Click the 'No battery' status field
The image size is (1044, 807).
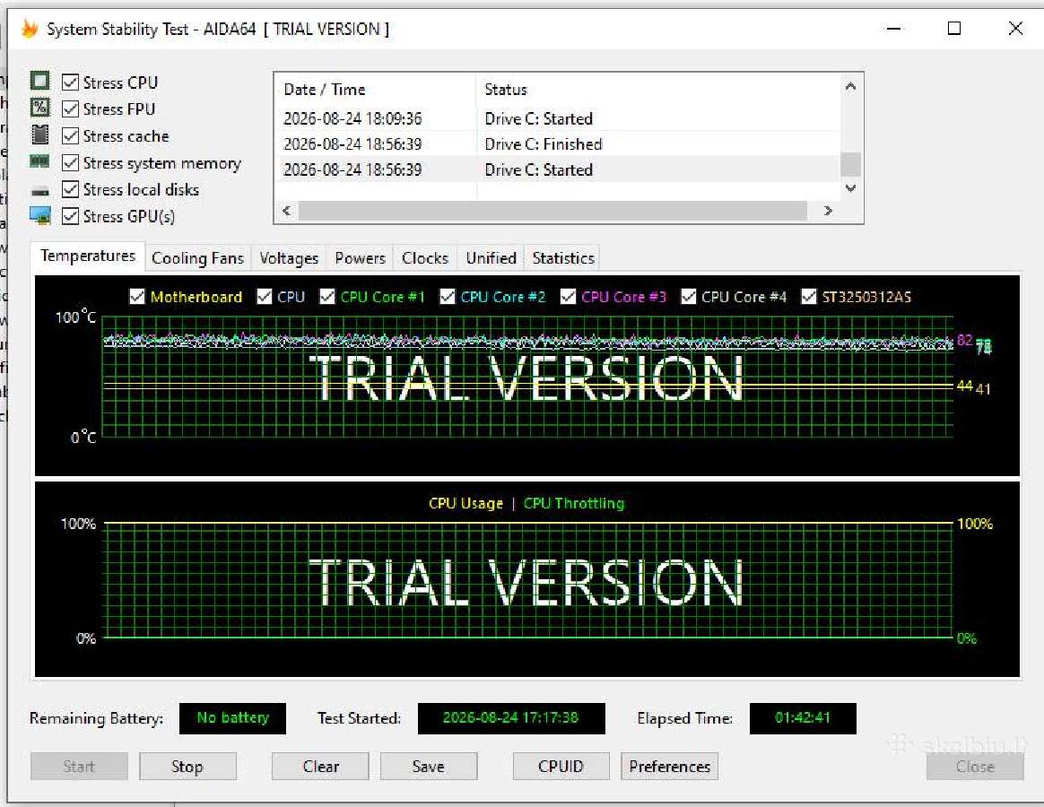coord(232,717)
